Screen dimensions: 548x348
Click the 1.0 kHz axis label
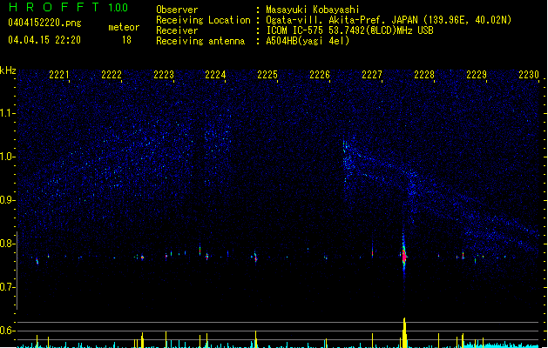coord(8,157)
